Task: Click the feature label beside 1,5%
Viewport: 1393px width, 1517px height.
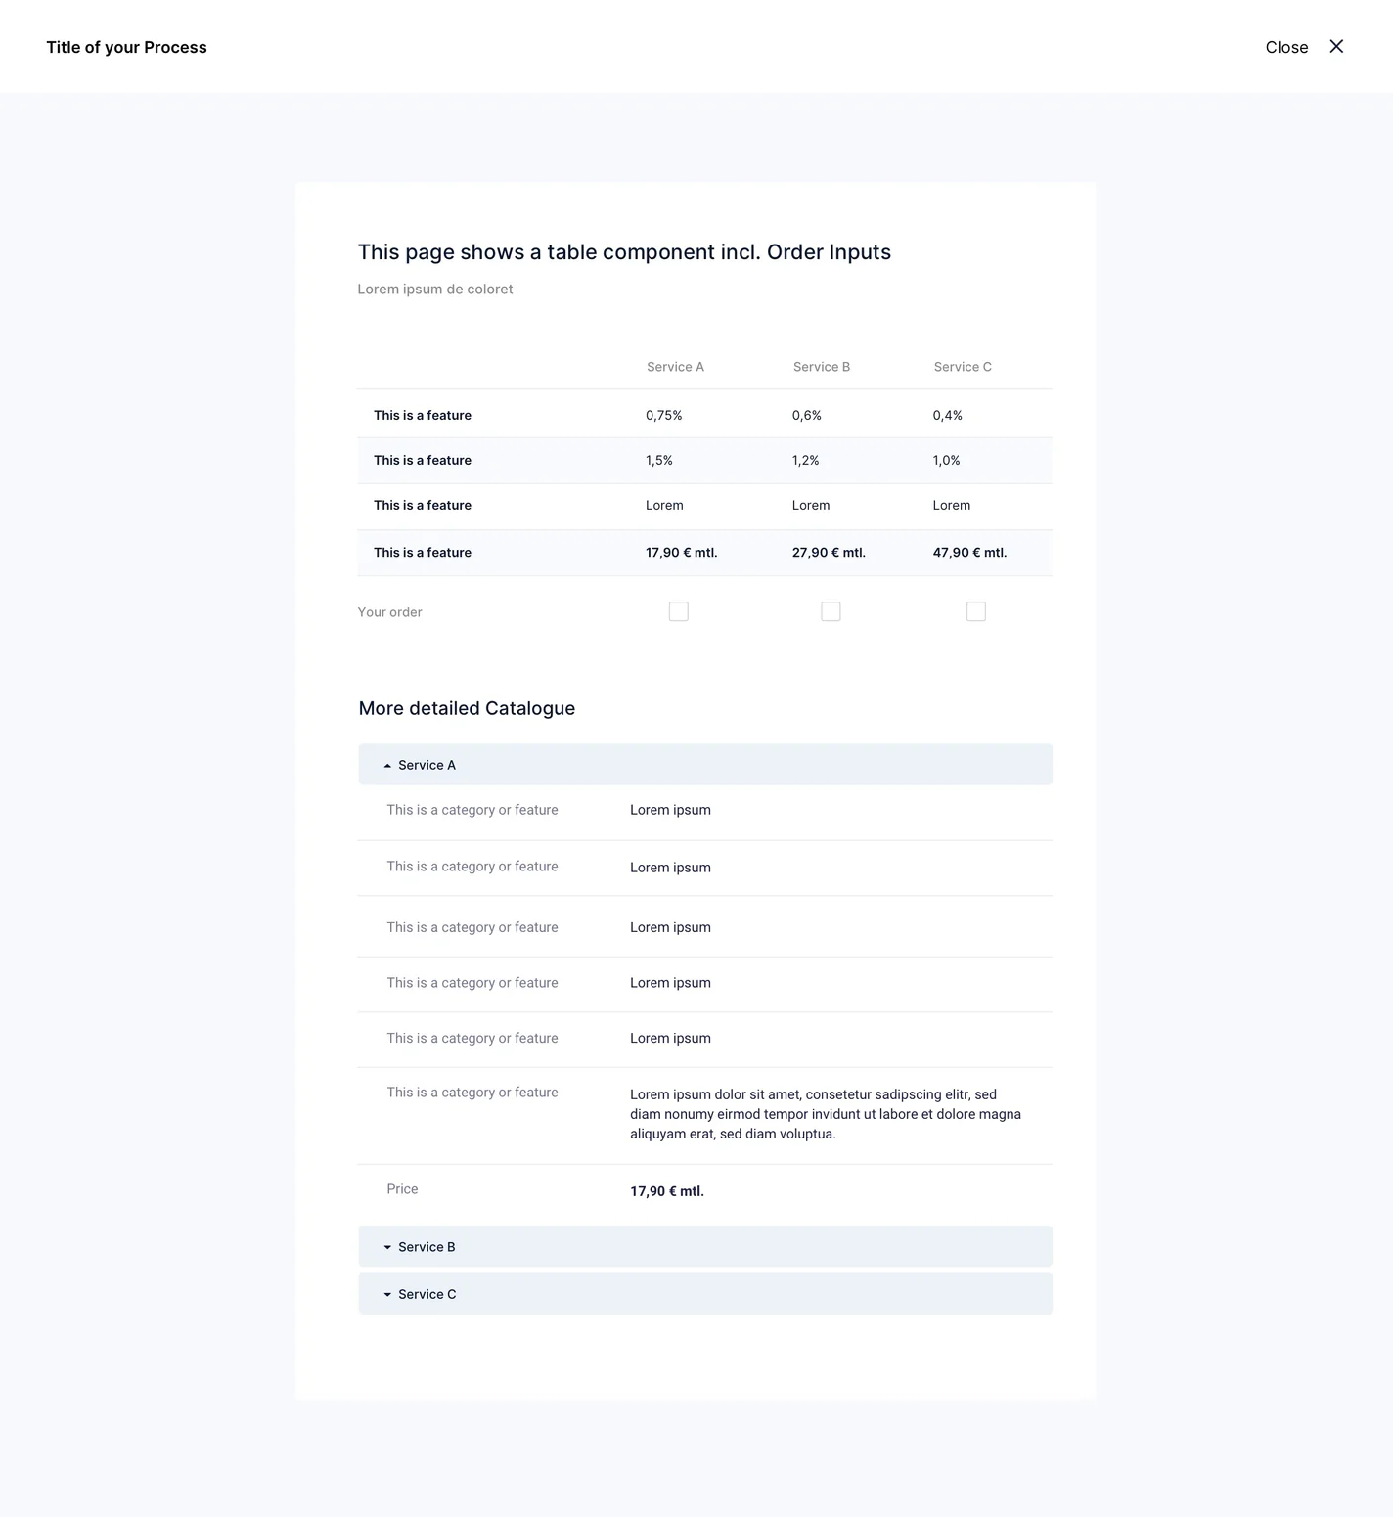Action: [x=423, y=460]
